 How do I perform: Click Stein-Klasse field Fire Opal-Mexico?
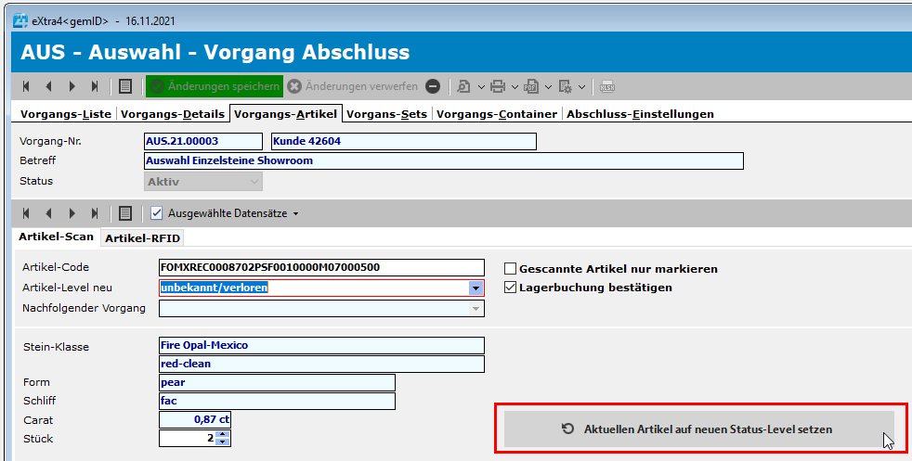321,345
